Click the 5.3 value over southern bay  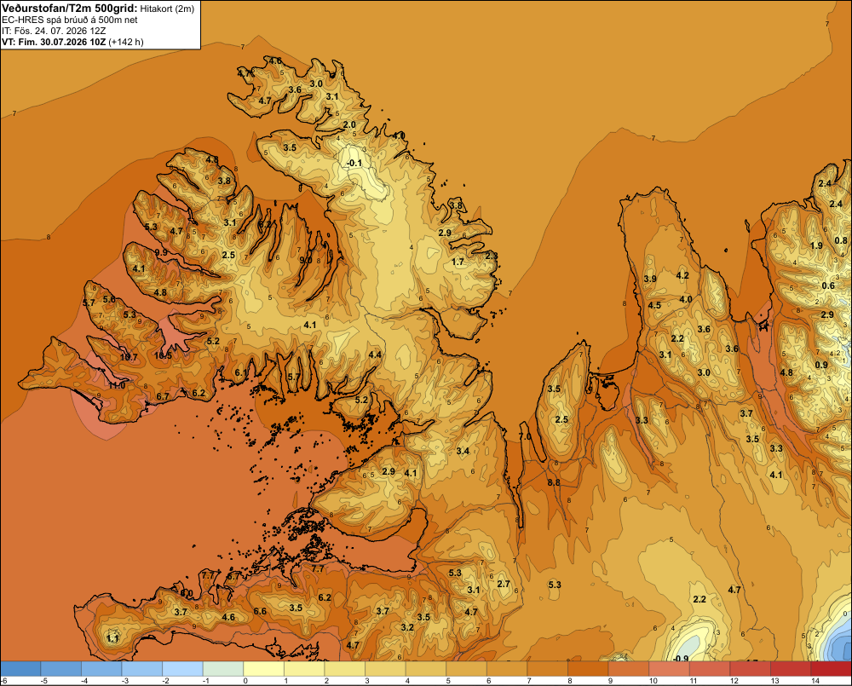555,585
